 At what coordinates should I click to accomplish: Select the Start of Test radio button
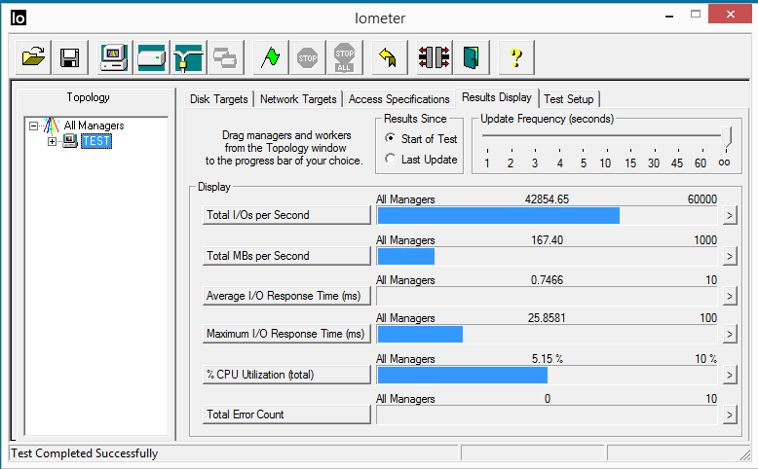pos(391,139)
